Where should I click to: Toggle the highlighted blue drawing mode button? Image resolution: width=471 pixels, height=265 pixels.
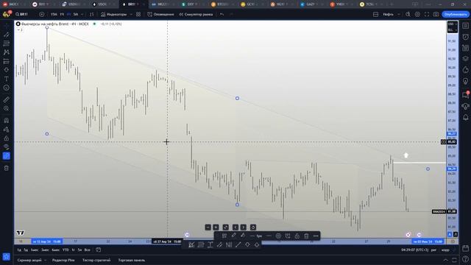pos(7,155)
